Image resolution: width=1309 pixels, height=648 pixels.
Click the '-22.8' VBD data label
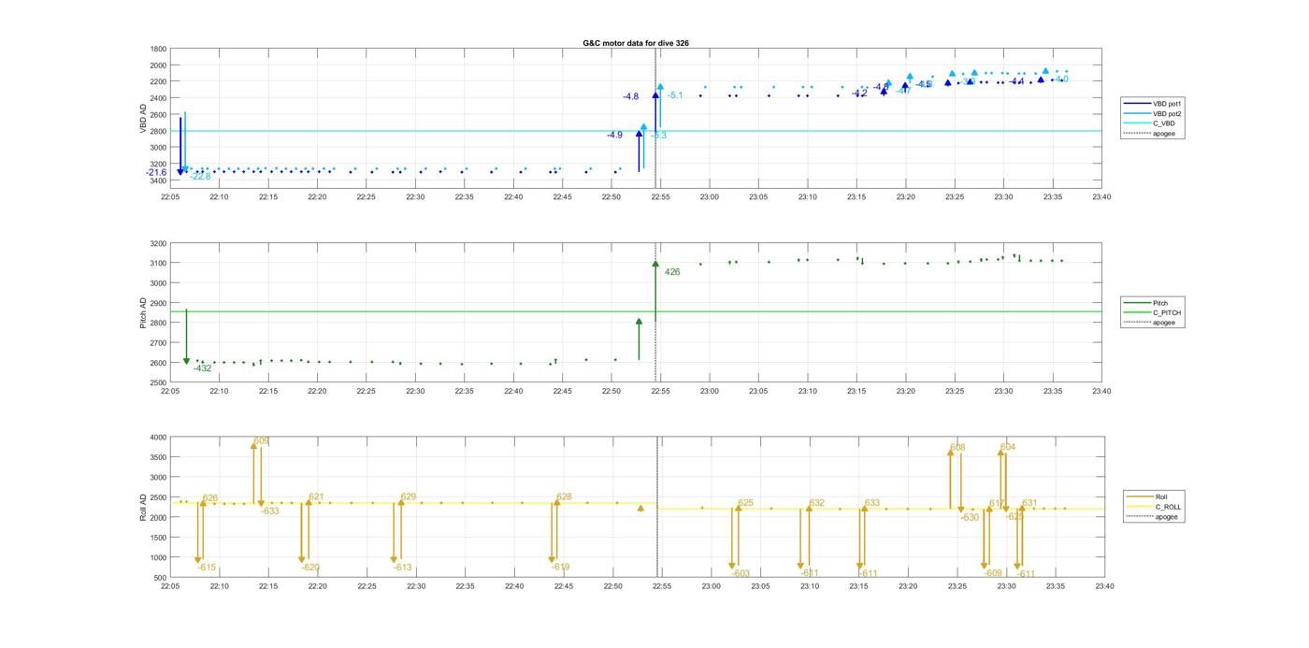coord(201,177)
